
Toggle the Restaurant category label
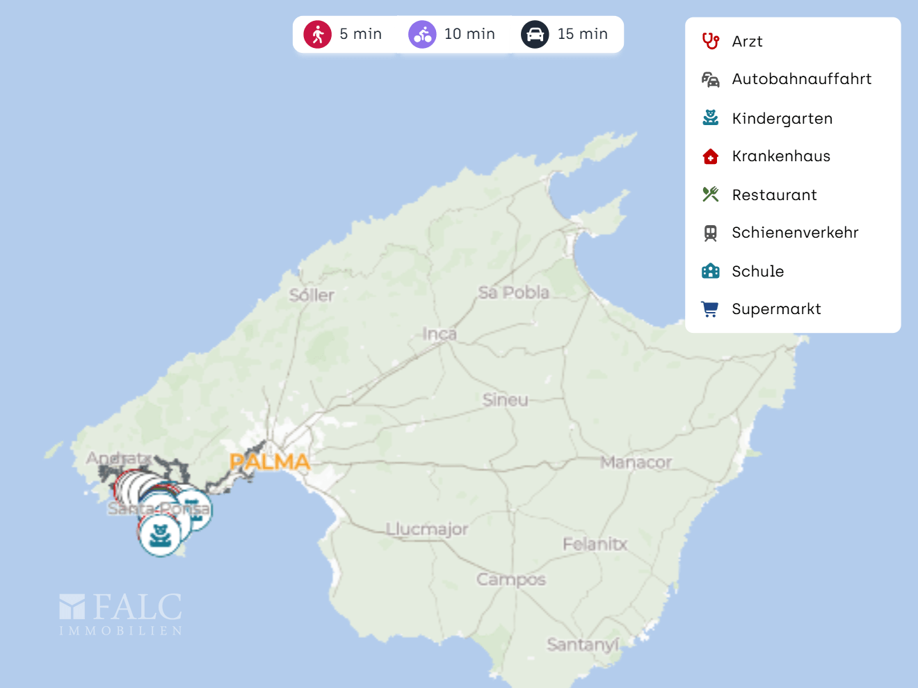pyautogui.click(x=774, y=195)
